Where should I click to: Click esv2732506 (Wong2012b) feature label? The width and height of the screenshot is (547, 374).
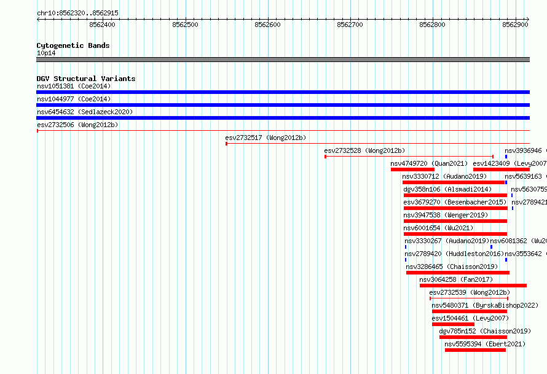[77, 125]
